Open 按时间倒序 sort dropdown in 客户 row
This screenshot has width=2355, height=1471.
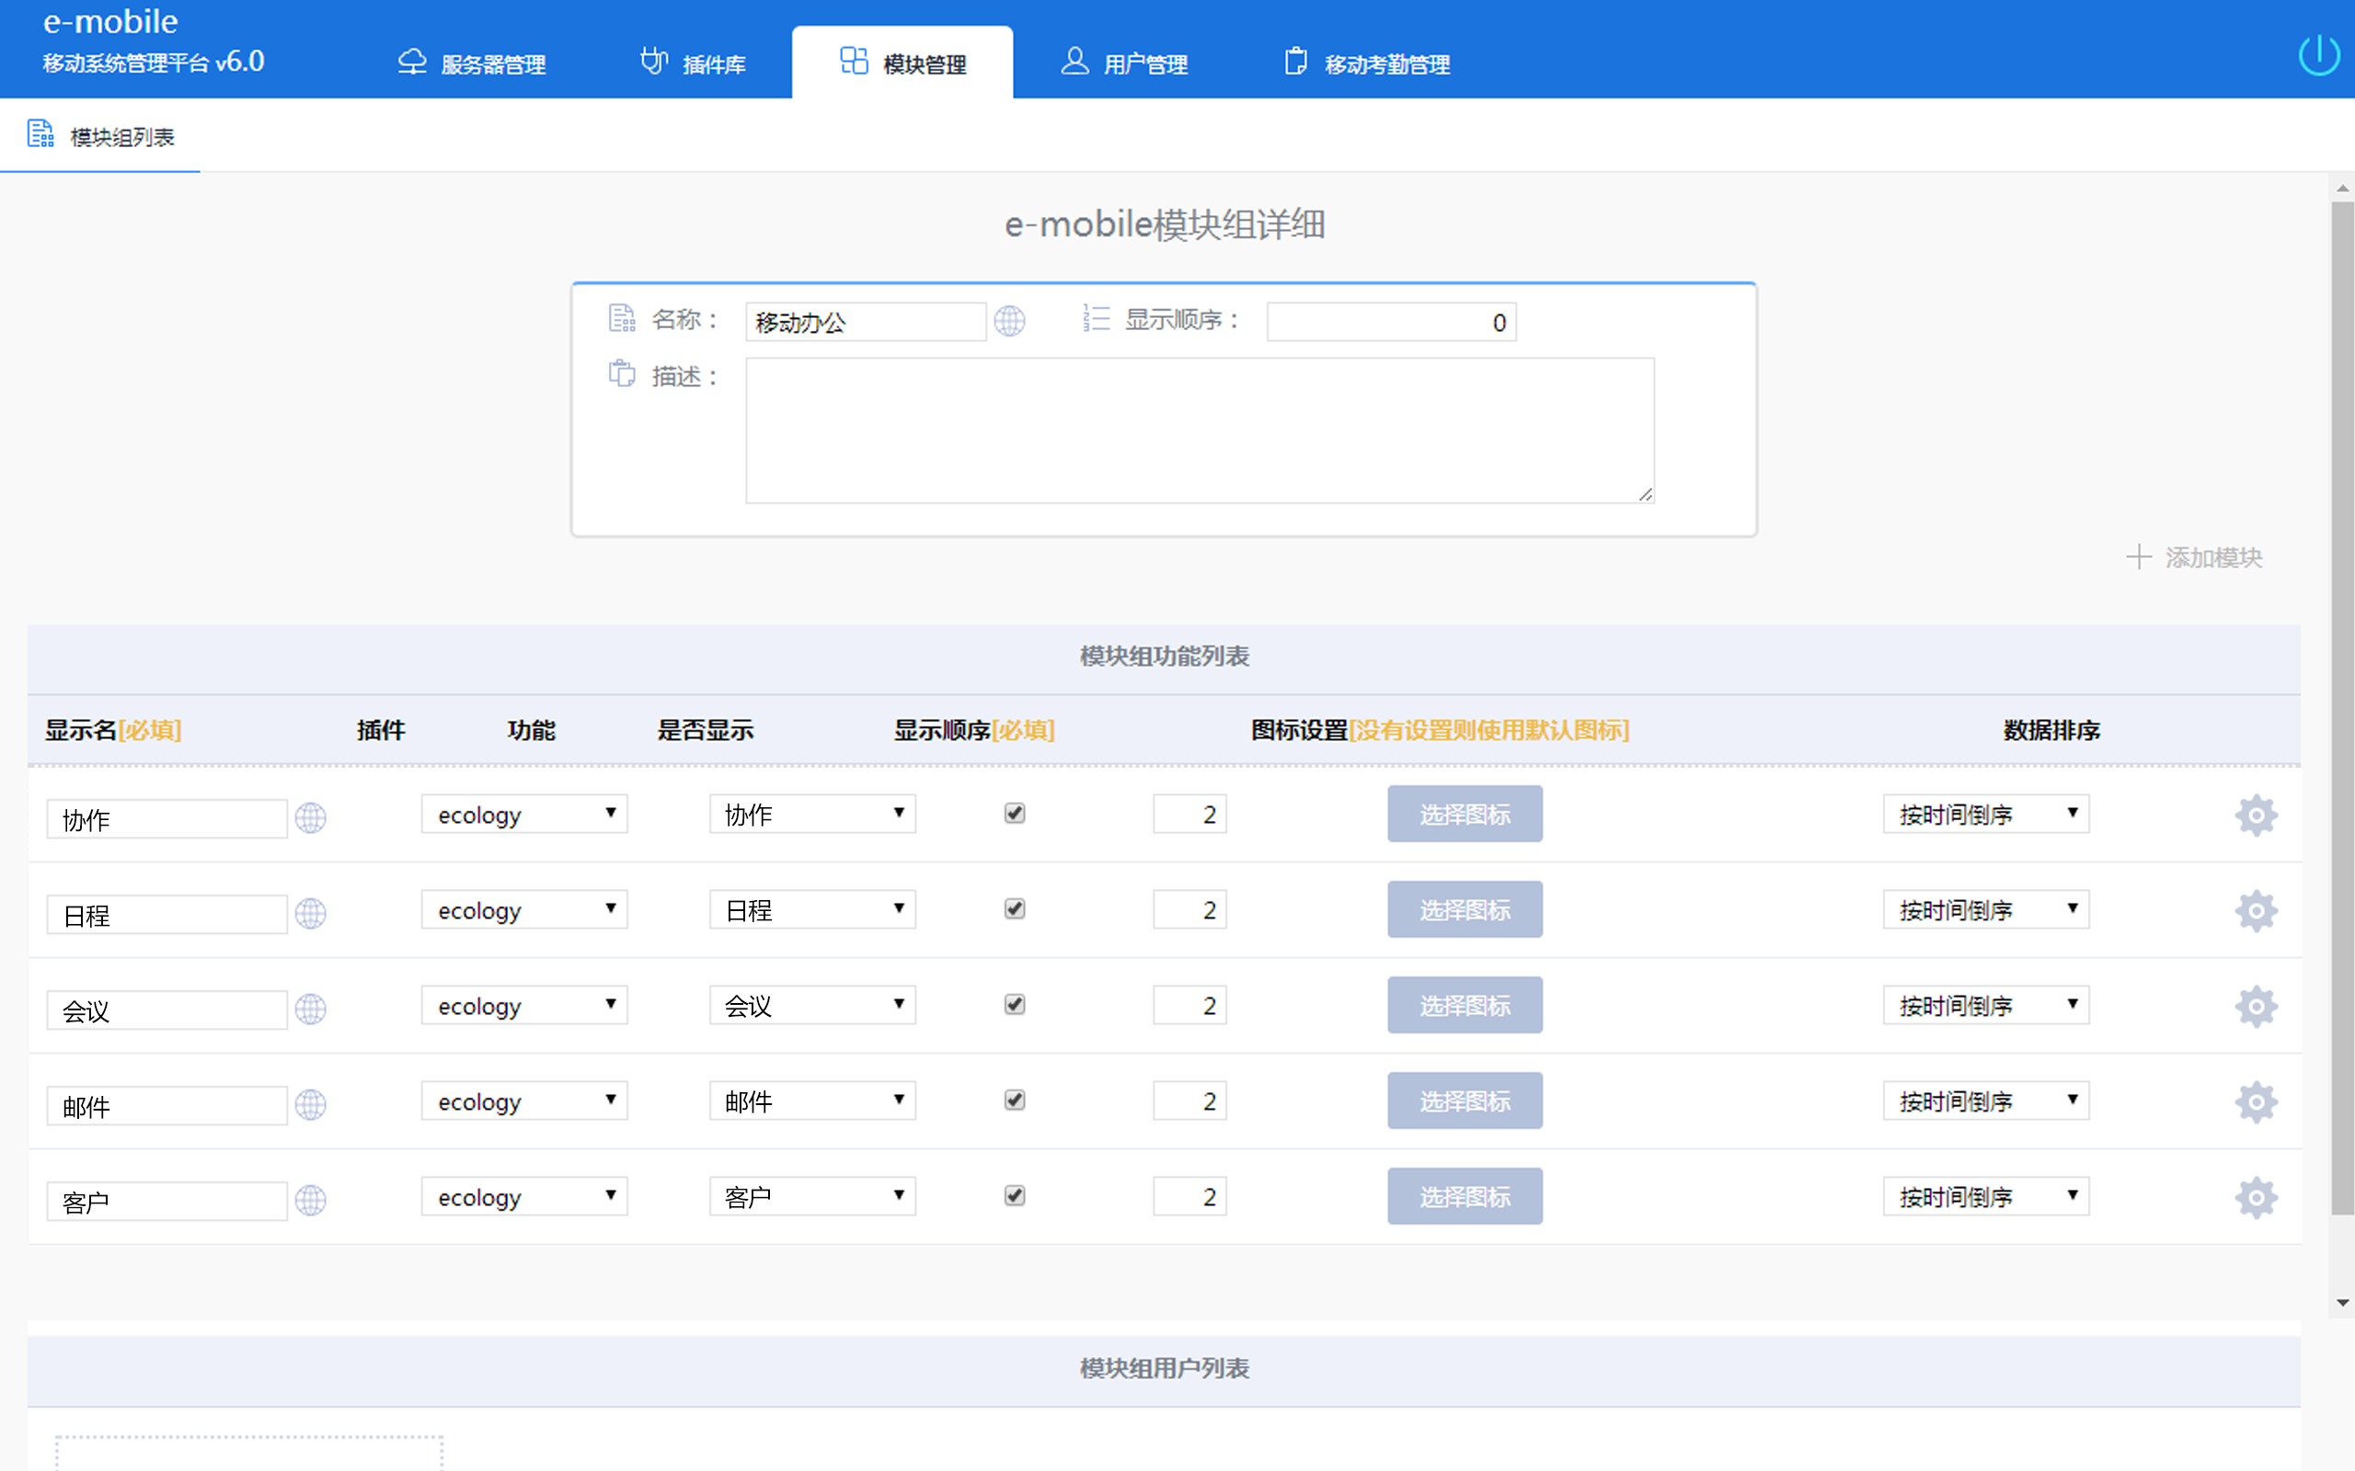pos(1986,1197)
